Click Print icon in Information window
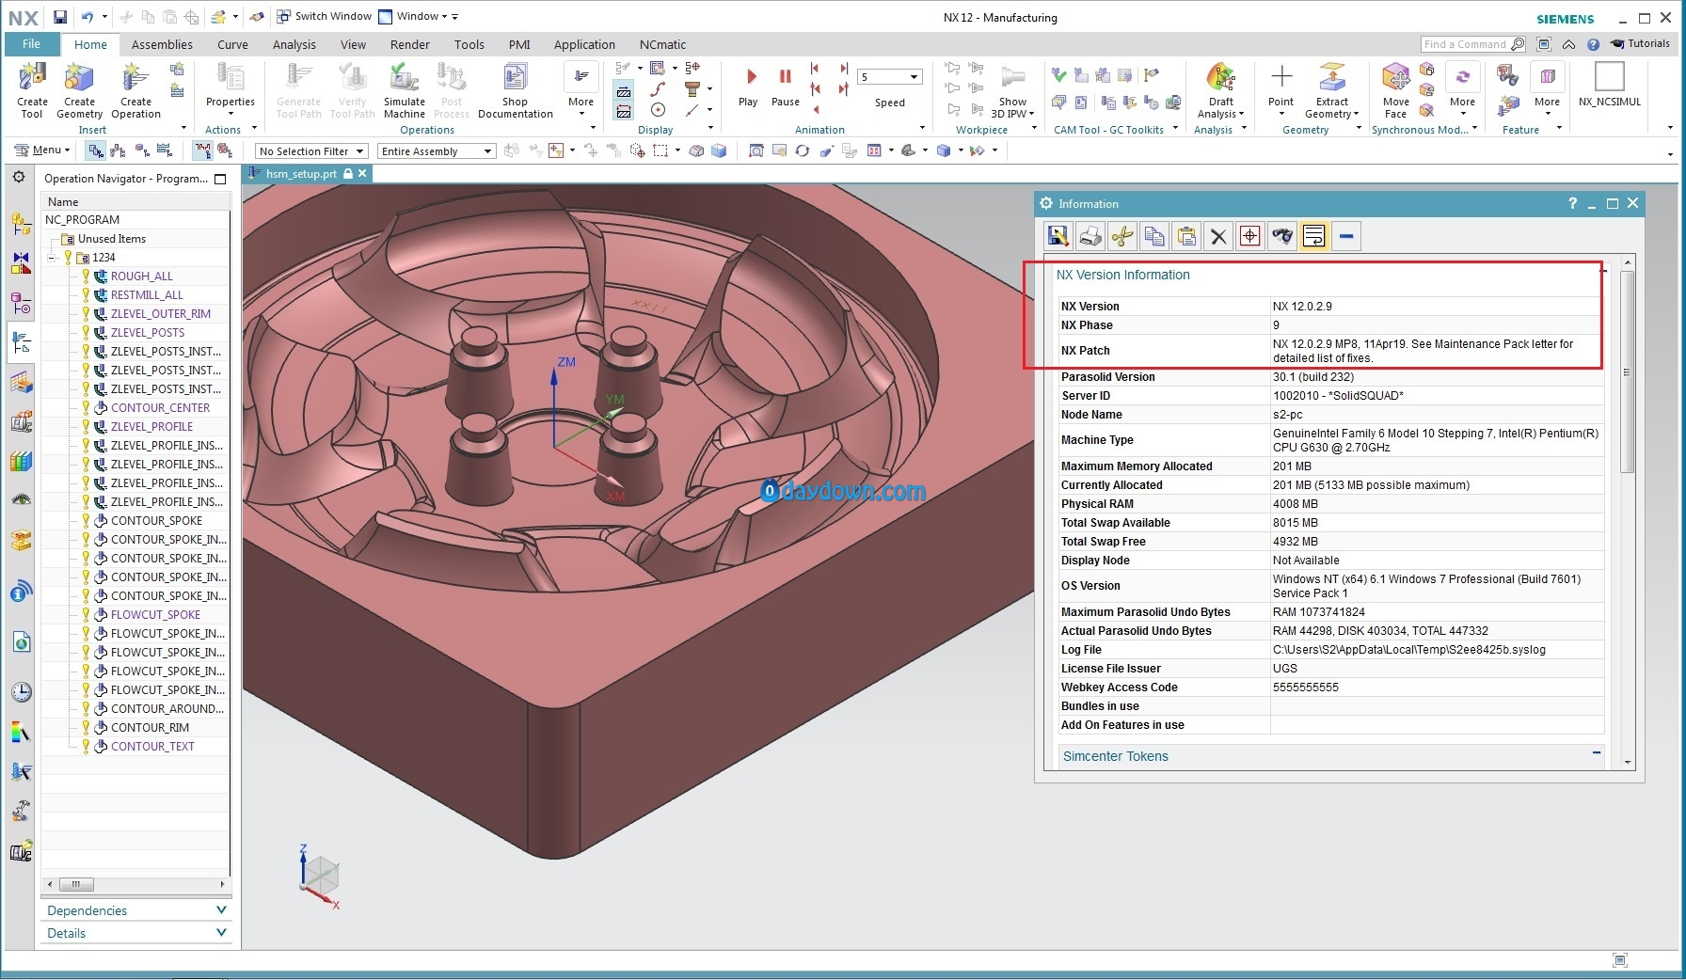Viewport: 1686px width, 980px height. click(1090, 236)
